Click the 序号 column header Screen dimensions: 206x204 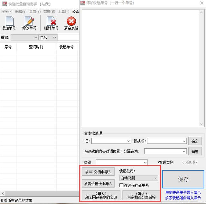tap(8, 47)
